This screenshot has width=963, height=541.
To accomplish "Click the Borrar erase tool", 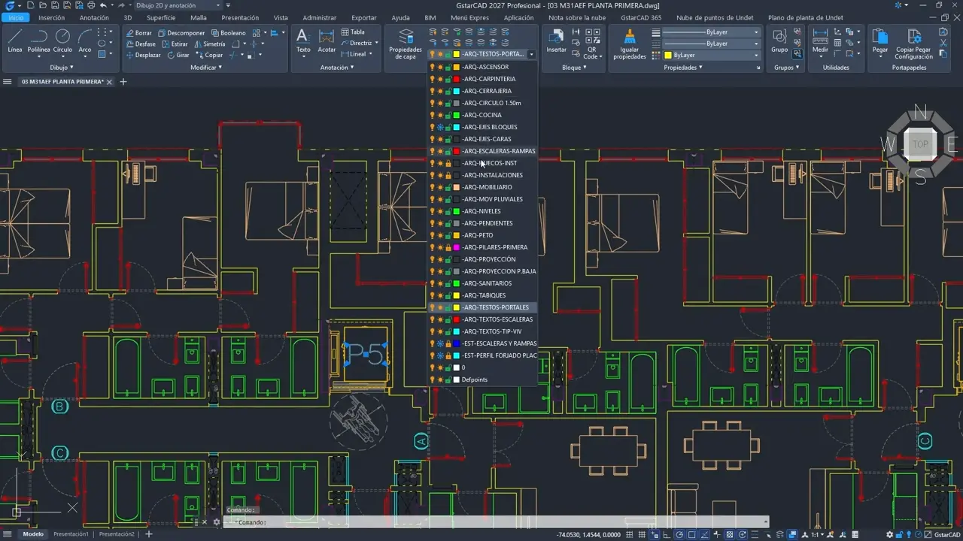I will 138,33.
